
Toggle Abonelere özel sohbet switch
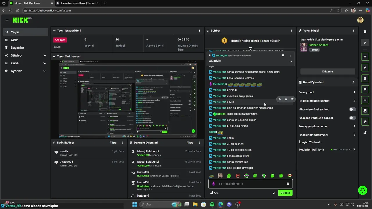353,109
